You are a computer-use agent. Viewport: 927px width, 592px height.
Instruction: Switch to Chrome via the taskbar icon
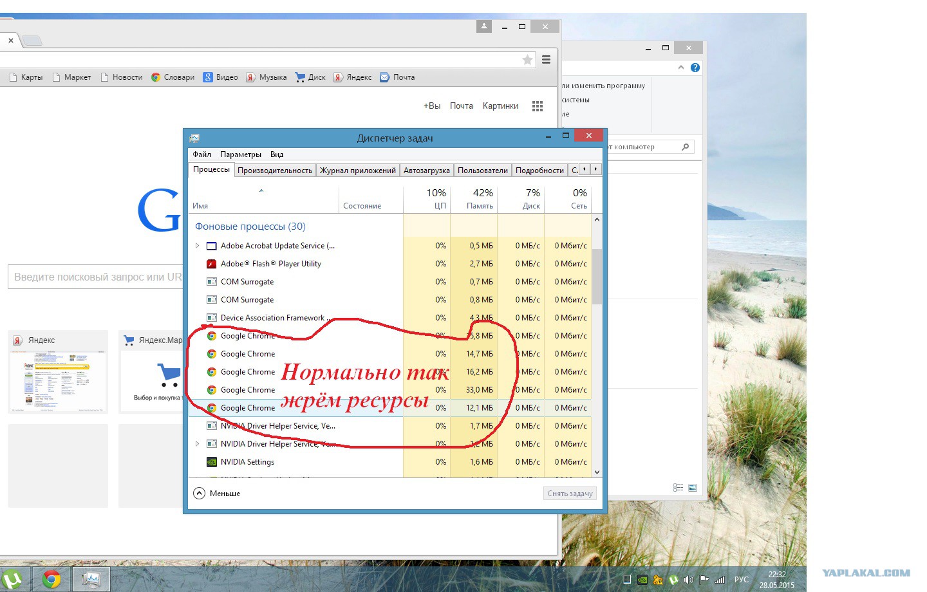[x=51, y=580]
